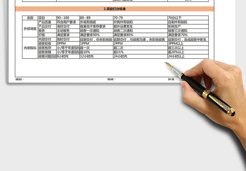Select the '符合用户要求' cell
This screenshot has height=171, width=246.
coord(67,22)
